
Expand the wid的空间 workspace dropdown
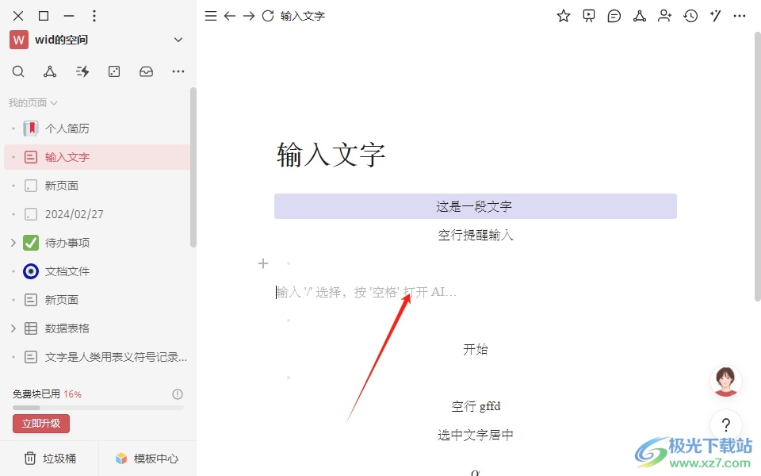pyautogui.click(x=178, y=40)
